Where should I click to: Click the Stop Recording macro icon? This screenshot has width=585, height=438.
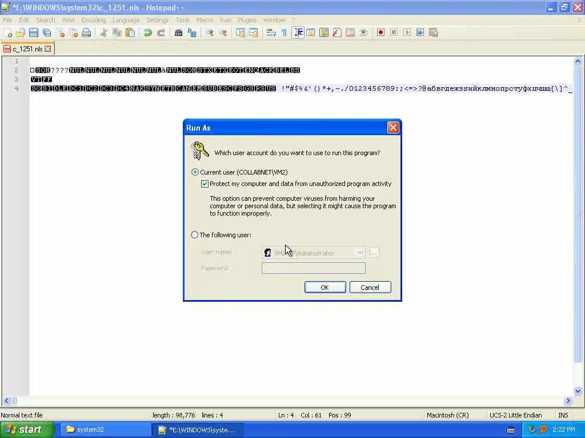394,33
